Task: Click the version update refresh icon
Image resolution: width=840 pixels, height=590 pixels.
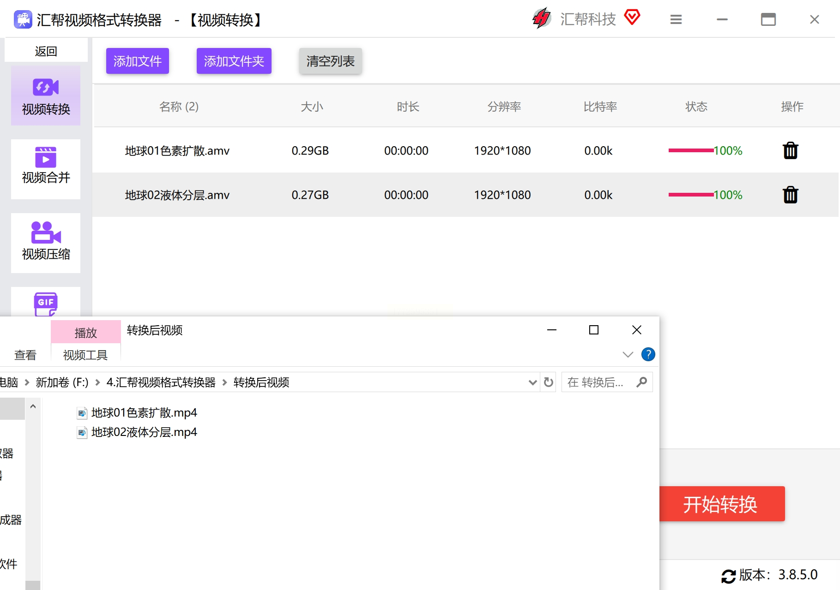Action: (728, 576)
